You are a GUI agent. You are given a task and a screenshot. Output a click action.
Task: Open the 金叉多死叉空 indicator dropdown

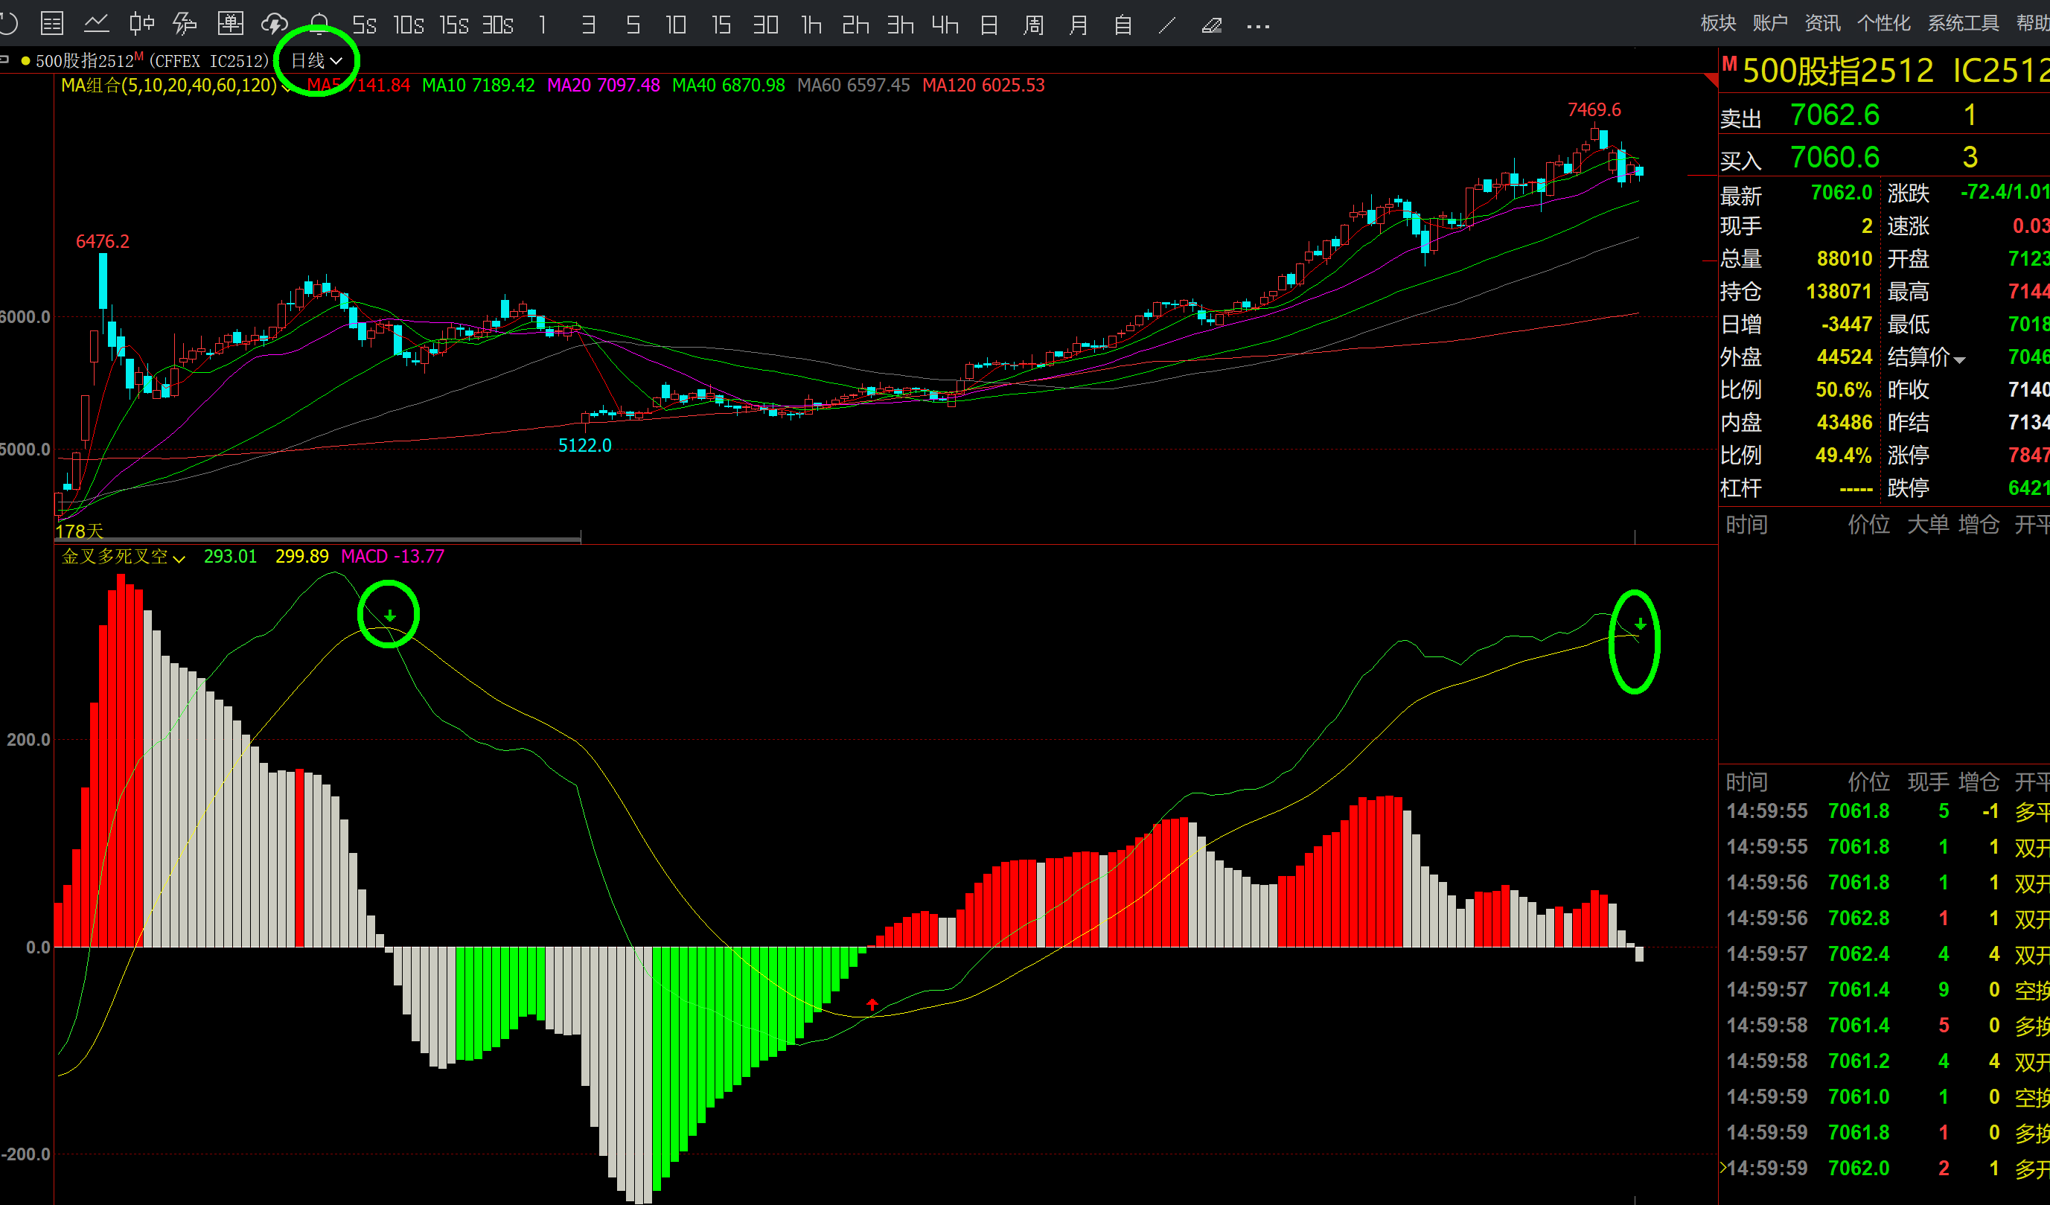coord(179,558)
